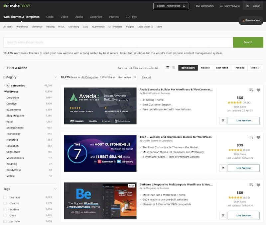266x225 pixels.
Task: Filter by Corporate category
Action: (13, 98)
